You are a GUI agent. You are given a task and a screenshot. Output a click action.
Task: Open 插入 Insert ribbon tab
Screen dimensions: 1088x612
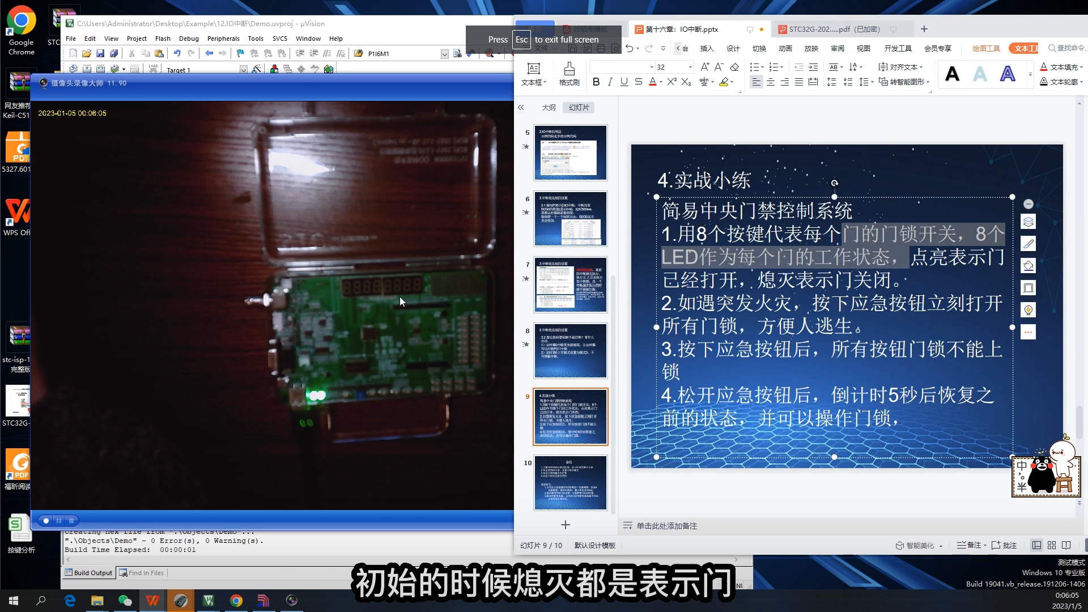pos(707,48)
